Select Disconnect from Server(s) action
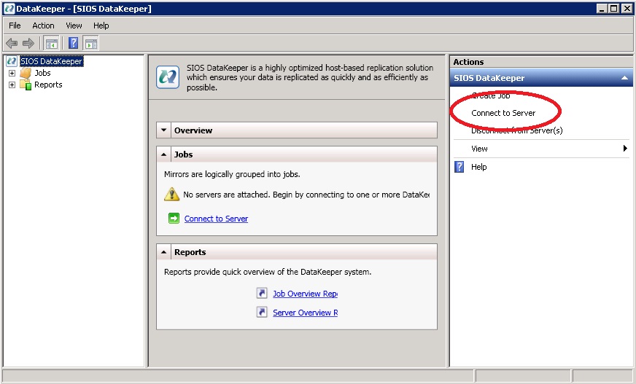This screenshot has width=636, height=384. (x=516, y=130)
